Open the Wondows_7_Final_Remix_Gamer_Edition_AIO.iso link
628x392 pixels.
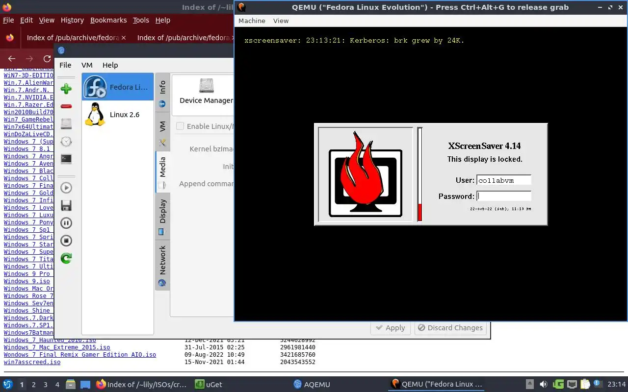80,355
